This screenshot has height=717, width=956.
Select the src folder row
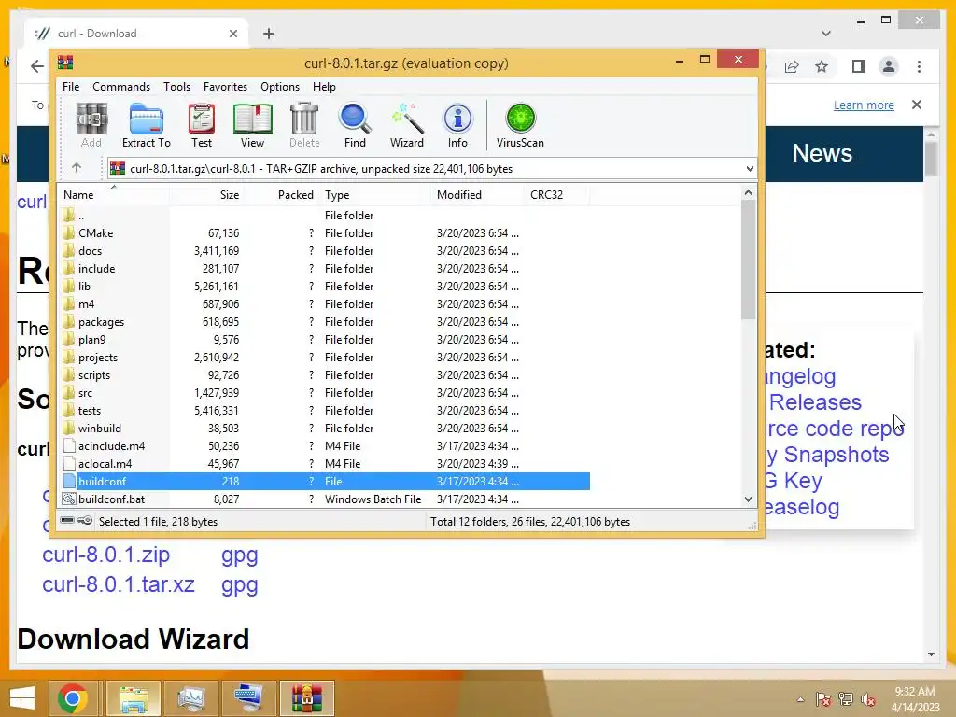click(x=324, y=393)
